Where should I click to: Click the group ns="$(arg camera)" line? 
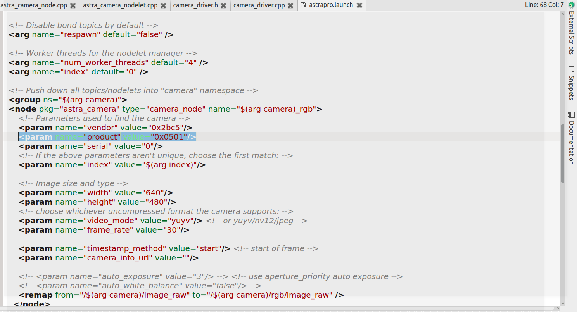68,100
